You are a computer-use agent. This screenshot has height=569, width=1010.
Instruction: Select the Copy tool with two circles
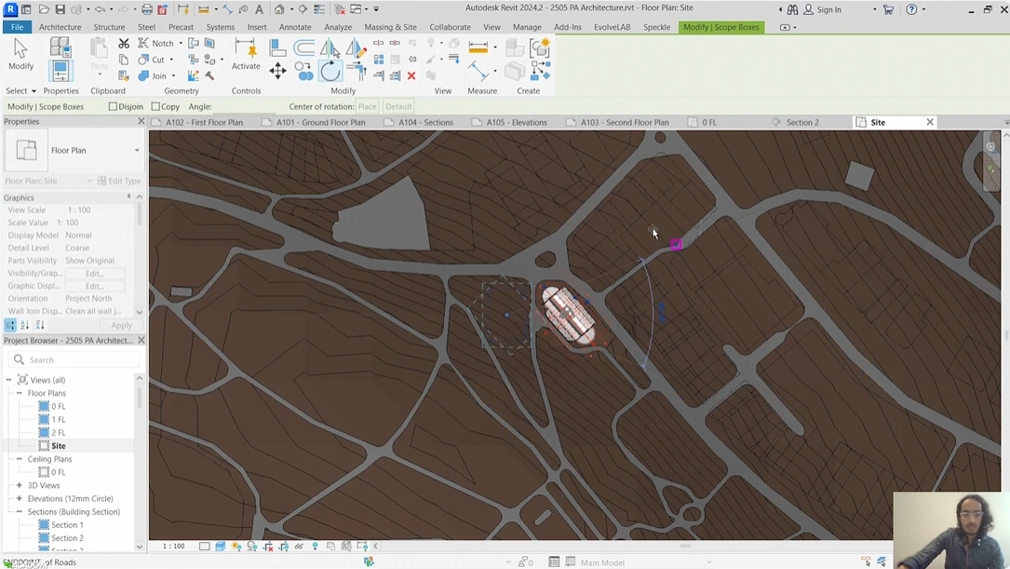pos(303,71)
